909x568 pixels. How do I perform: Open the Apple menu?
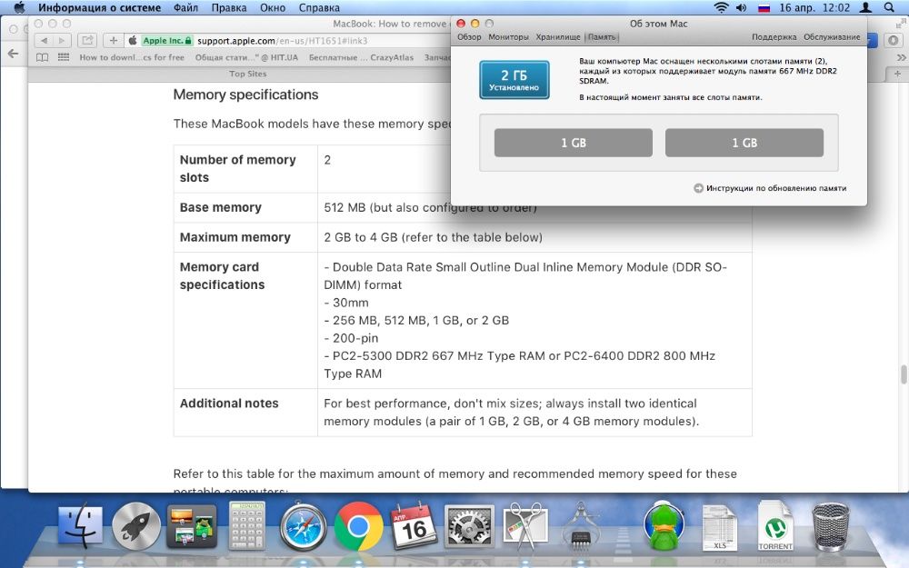click(19, 7)
